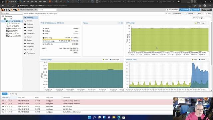
Task: Click the Monitor eye icon in the side menu
Action: (x=25, y=37)
